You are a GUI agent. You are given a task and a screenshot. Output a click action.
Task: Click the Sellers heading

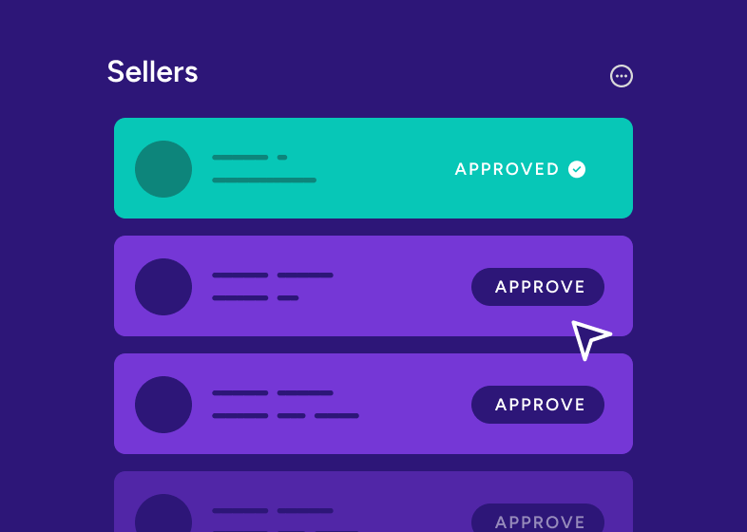click(x=152, y=72)
